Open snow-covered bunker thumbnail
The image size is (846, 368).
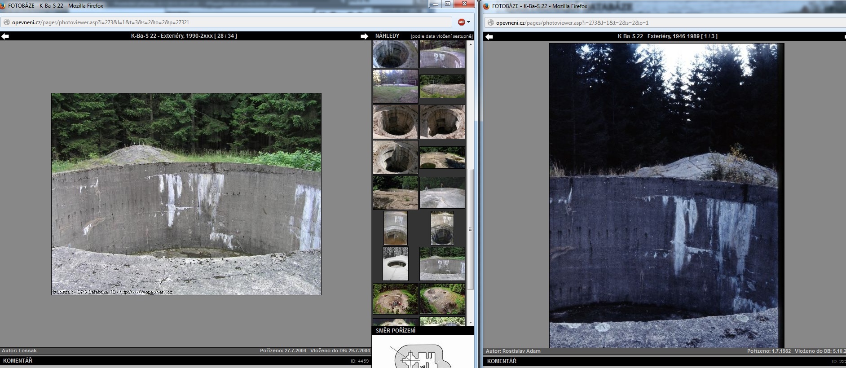tap(396, 263)
